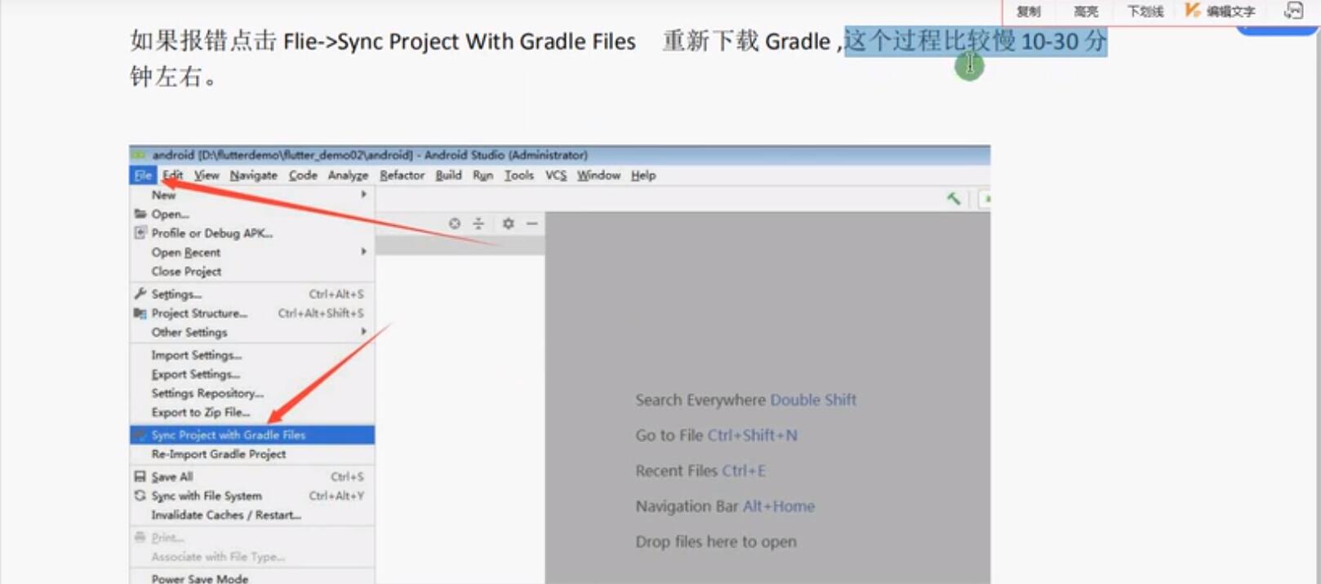Open the Refactor menu
Image resolution: width=1321 pixels, height=584 pixels.
402,175
